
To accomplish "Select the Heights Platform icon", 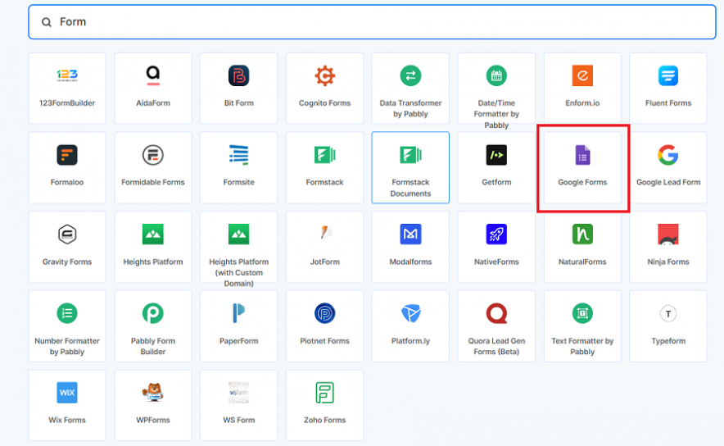I will 153,234.
